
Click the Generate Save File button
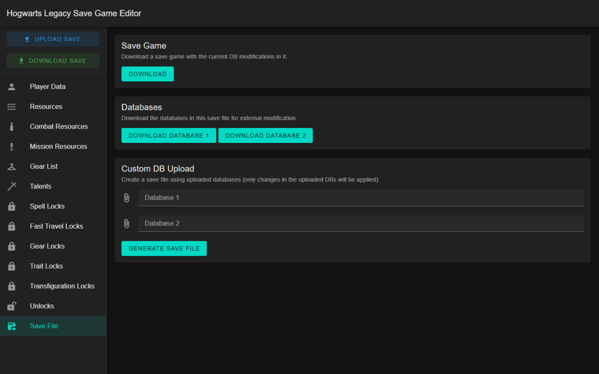(164, 249)
